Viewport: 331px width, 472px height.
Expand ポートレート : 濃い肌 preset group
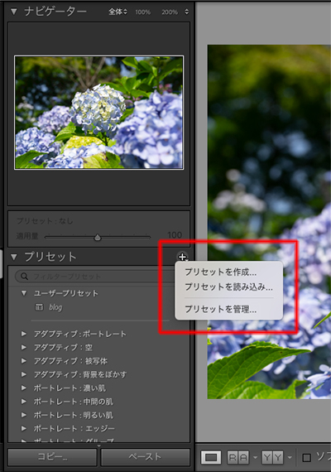tap(24, 388)
